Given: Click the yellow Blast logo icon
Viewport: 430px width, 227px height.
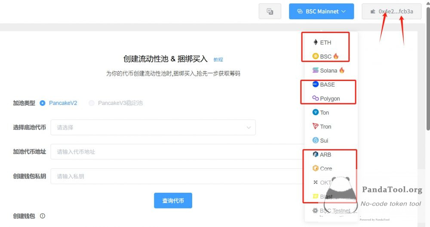Looking at the screenshot, I should (x=316, y=197).
